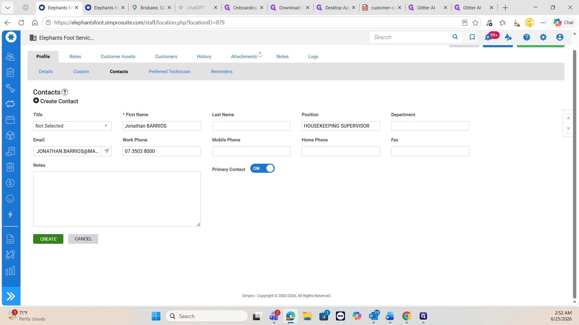Open the settings gear in Simpro header
579x325 pixels.
(x=543, y=37)
